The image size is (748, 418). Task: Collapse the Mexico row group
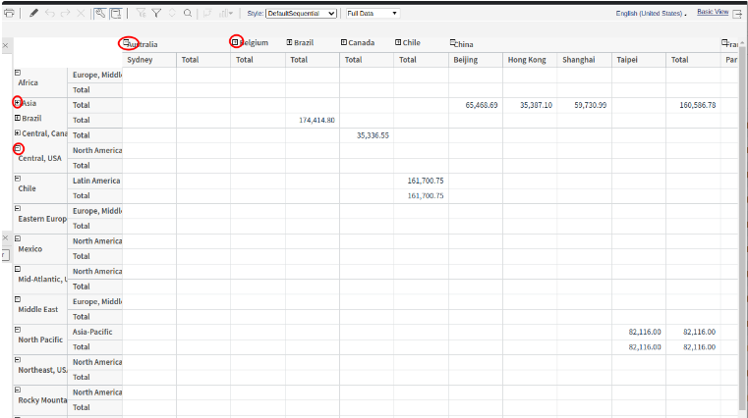(x=18, y=238)
